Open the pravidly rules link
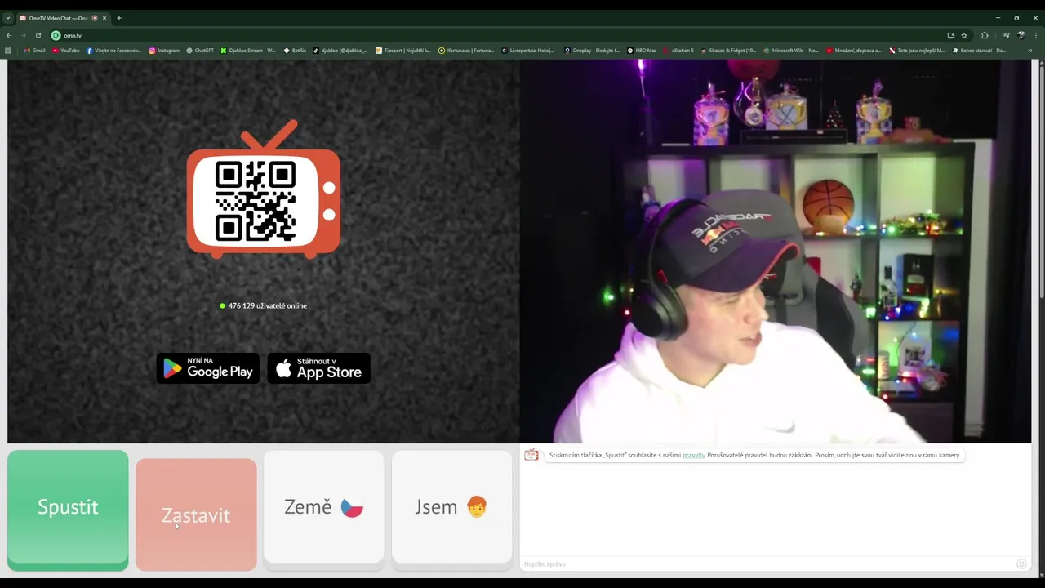Viewport: 1045px width, 588px height. pyautogui.click(x=694, y=455)
